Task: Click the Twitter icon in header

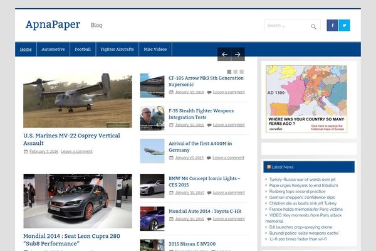Action: click(x=344, y=26)
